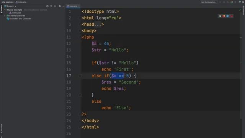Image resolution: width=245 pixels, height=138 pixels.
Task: Toggle fold marker on line 2 html tag
Action: [80, 18]
